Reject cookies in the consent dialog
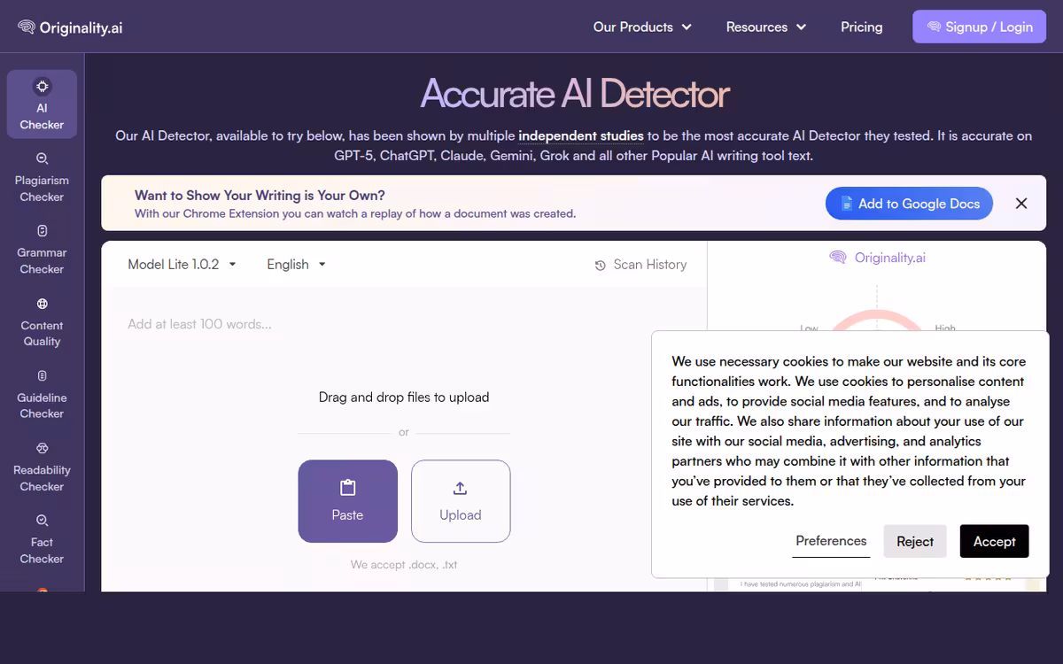 click(915, 541)
